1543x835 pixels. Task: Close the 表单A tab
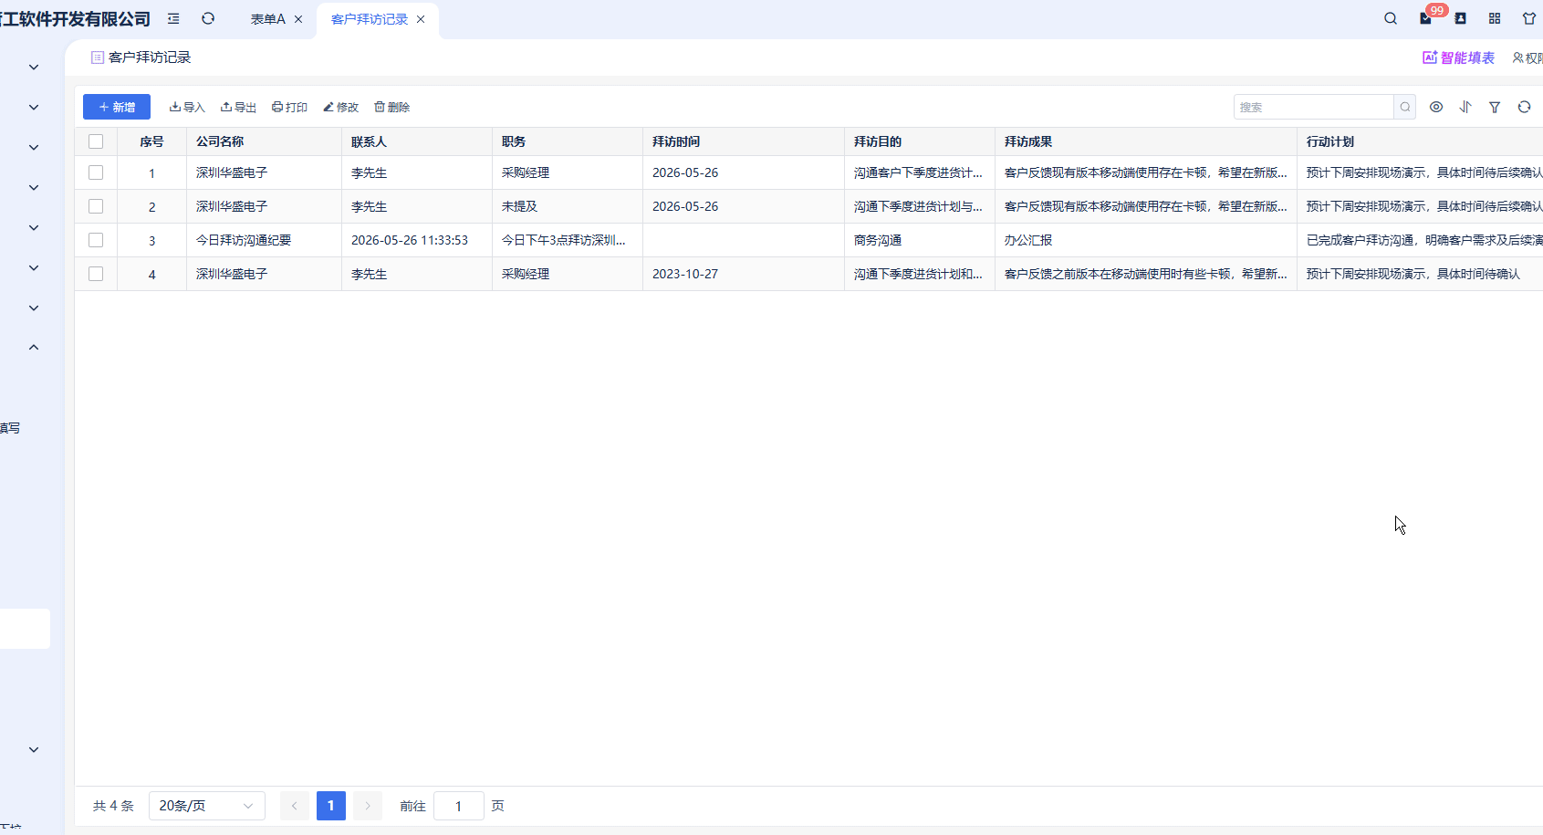pyautogui.click(x=298, y=19)
